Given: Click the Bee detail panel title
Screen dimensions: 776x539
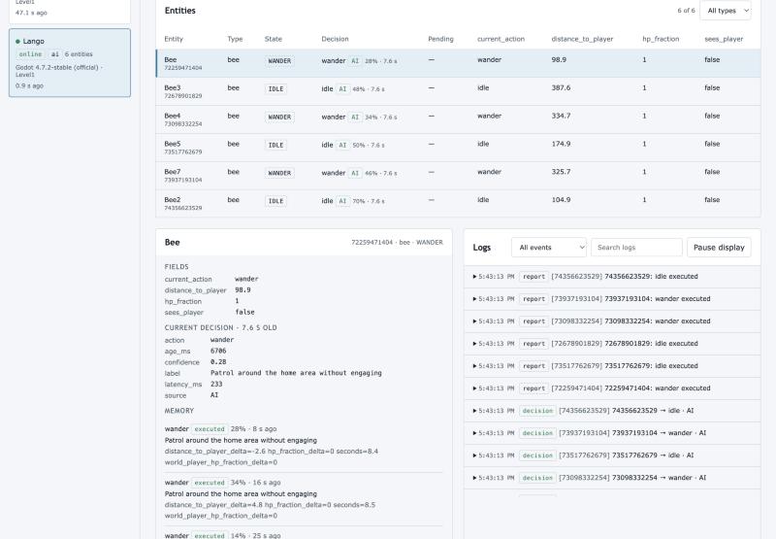Looking at the screenshot, I should 172,242.
